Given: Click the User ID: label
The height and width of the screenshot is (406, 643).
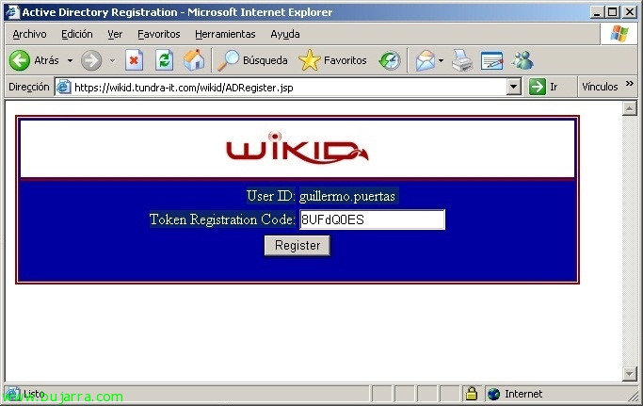Looking at the screenshot, I should [270, 196].
